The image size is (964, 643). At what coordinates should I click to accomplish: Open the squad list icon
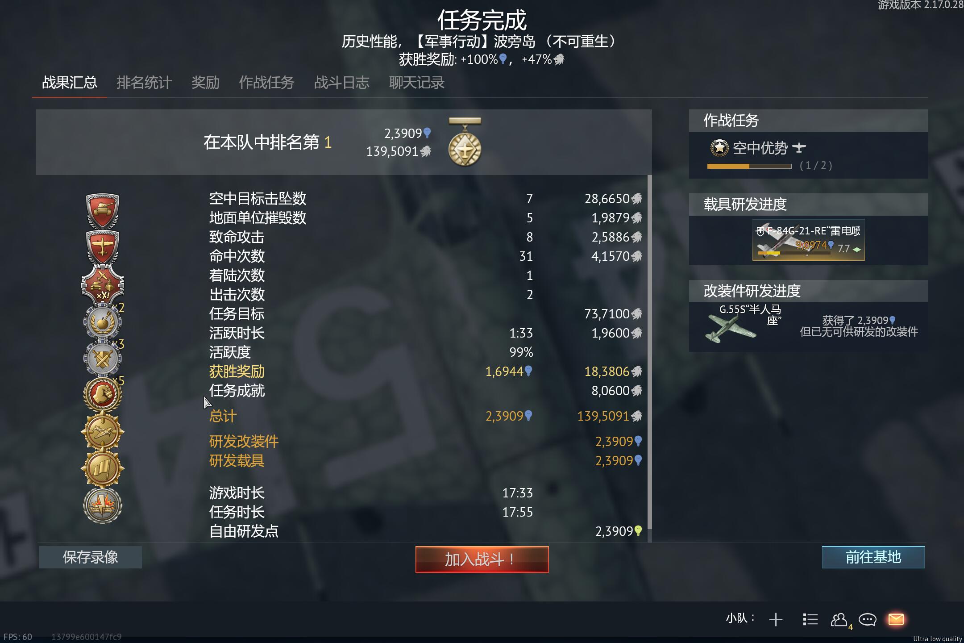coord(810,619)
